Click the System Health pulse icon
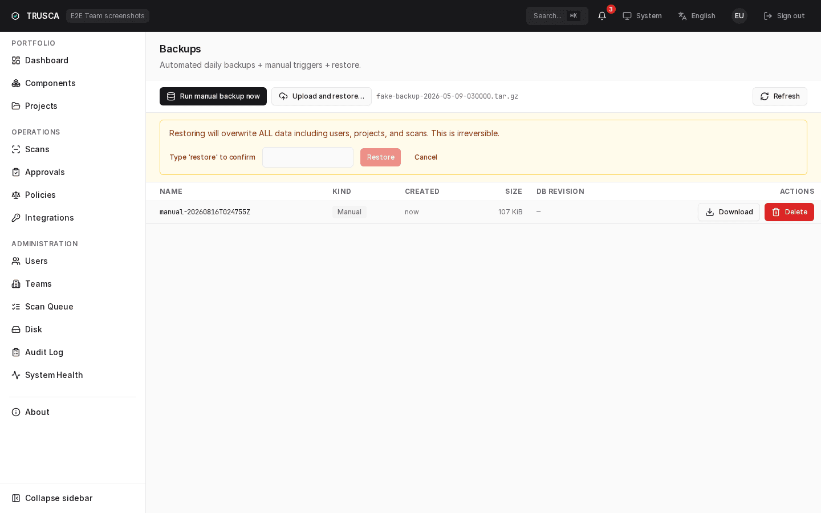Image resolution: width=821 pixels, height=513 pixels. [x=16, y=375]
